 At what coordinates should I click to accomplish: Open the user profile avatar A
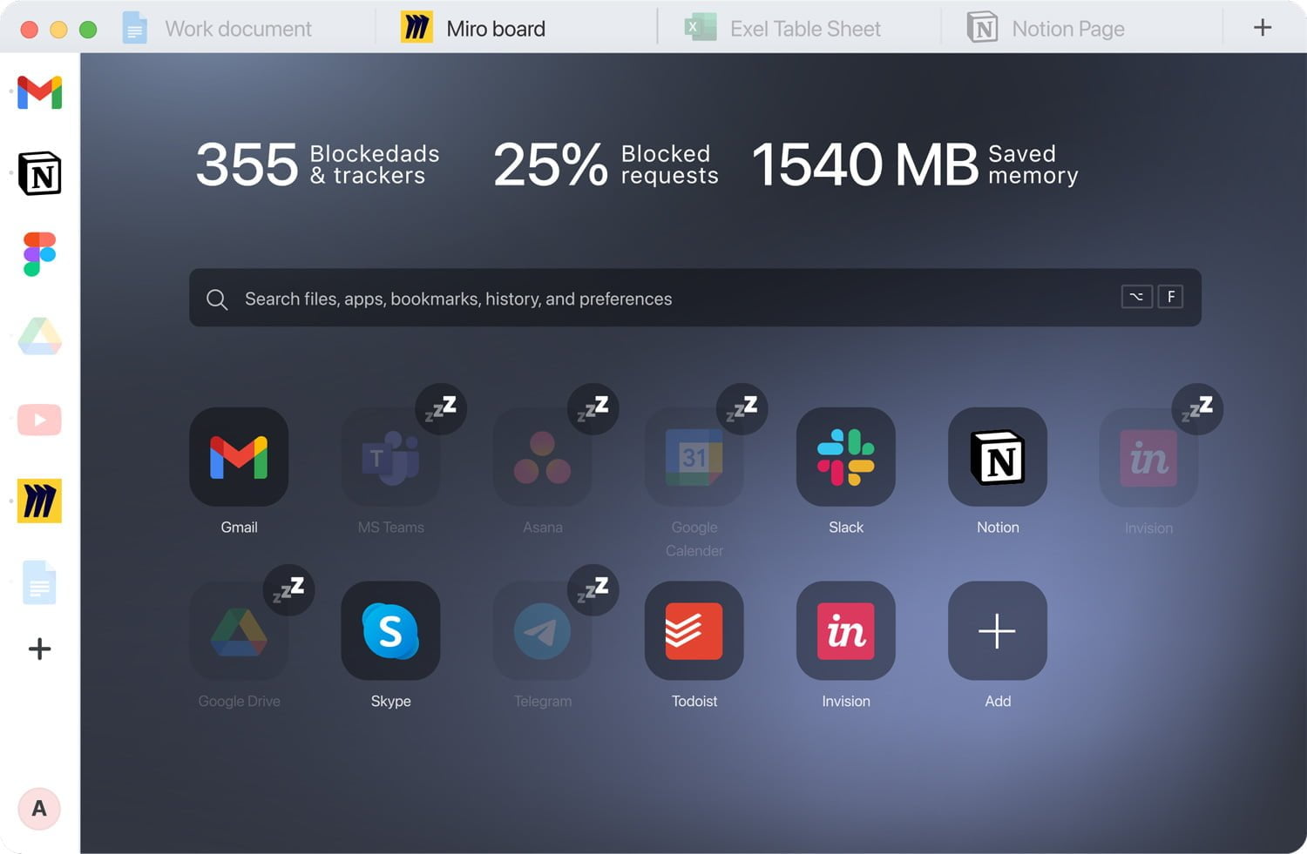[x=39, y=809]
